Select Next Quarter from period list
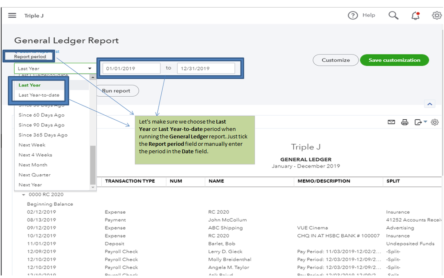 tap(35, 175)
